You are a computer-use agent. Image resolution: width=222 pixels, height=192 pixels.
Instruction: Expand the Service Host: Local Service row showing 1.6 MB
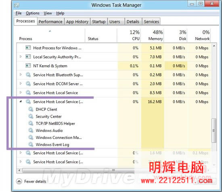21,153
